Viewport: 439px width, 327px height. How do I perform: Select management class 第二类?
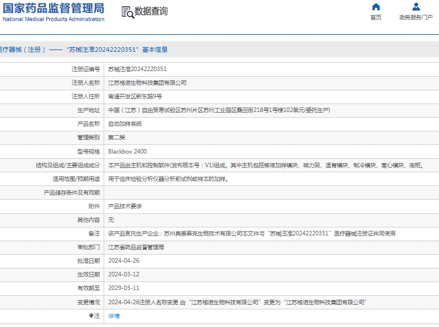pos(117,138)
